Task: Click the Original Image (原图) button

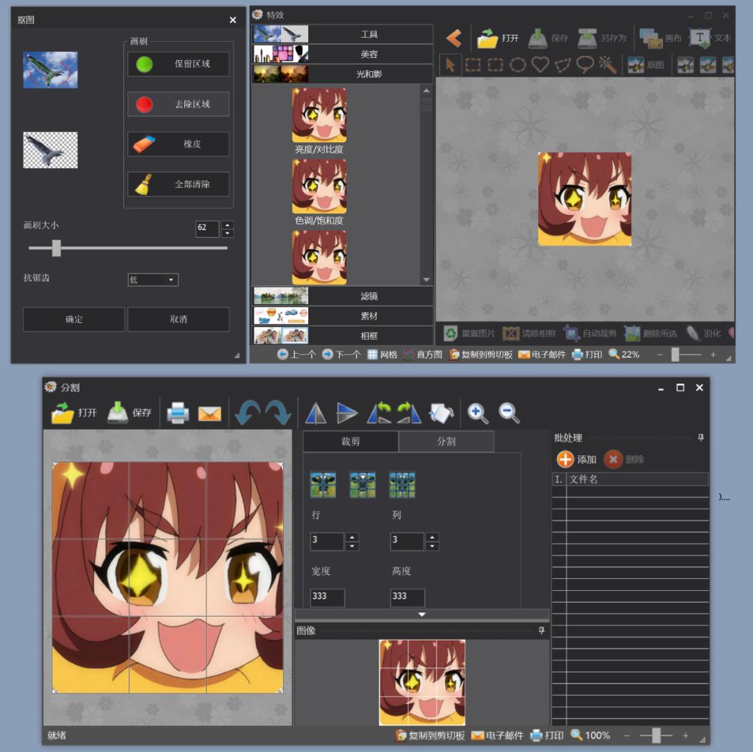Action: click(646, 65)
